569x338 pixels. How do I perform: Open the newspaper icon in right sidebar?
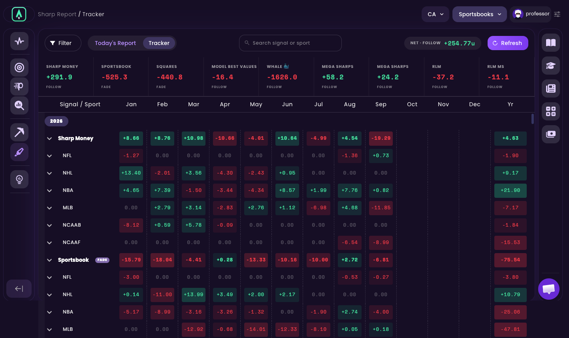(551, 88)
